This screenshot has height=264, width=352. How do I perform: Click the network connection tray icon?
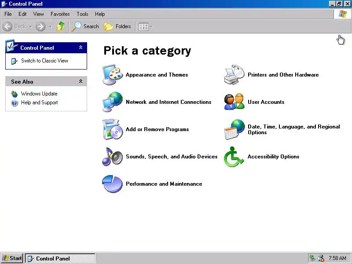(312, 258)
